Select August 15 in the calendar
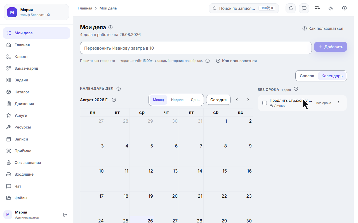Viewport: 358px width, 223px height. pyautogui.click(x=216, y=179)
